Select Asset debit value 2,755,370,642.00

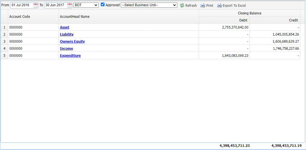235,27
